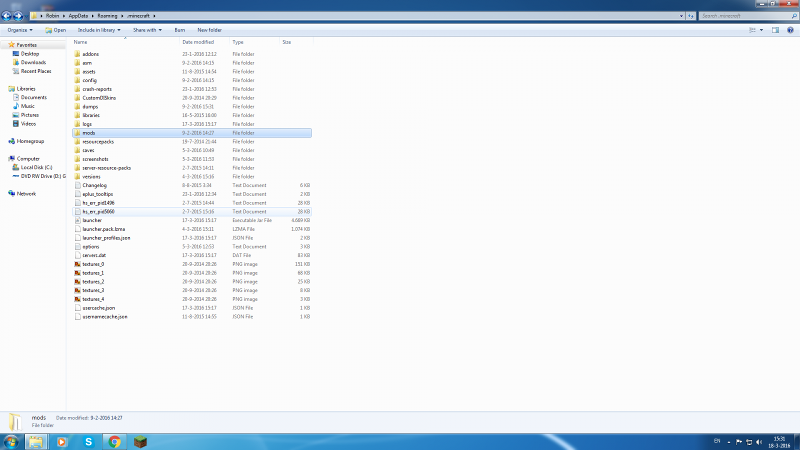Open the Share with dropdown
This screenshot has width=800, height=450.
(147, 30)
